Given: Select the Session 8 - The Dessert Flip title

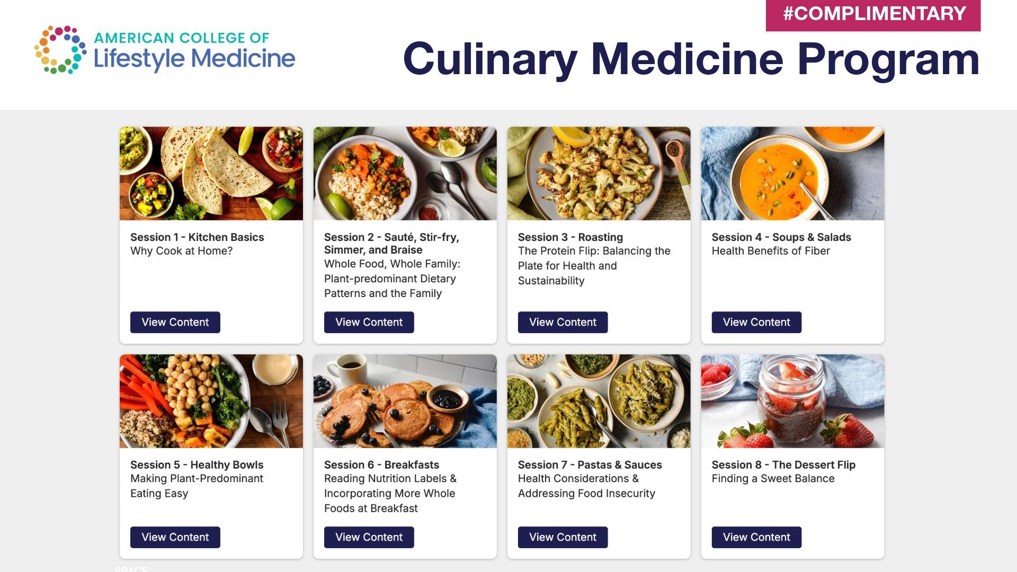Looking at the screenshot, I should click(783, 465).
